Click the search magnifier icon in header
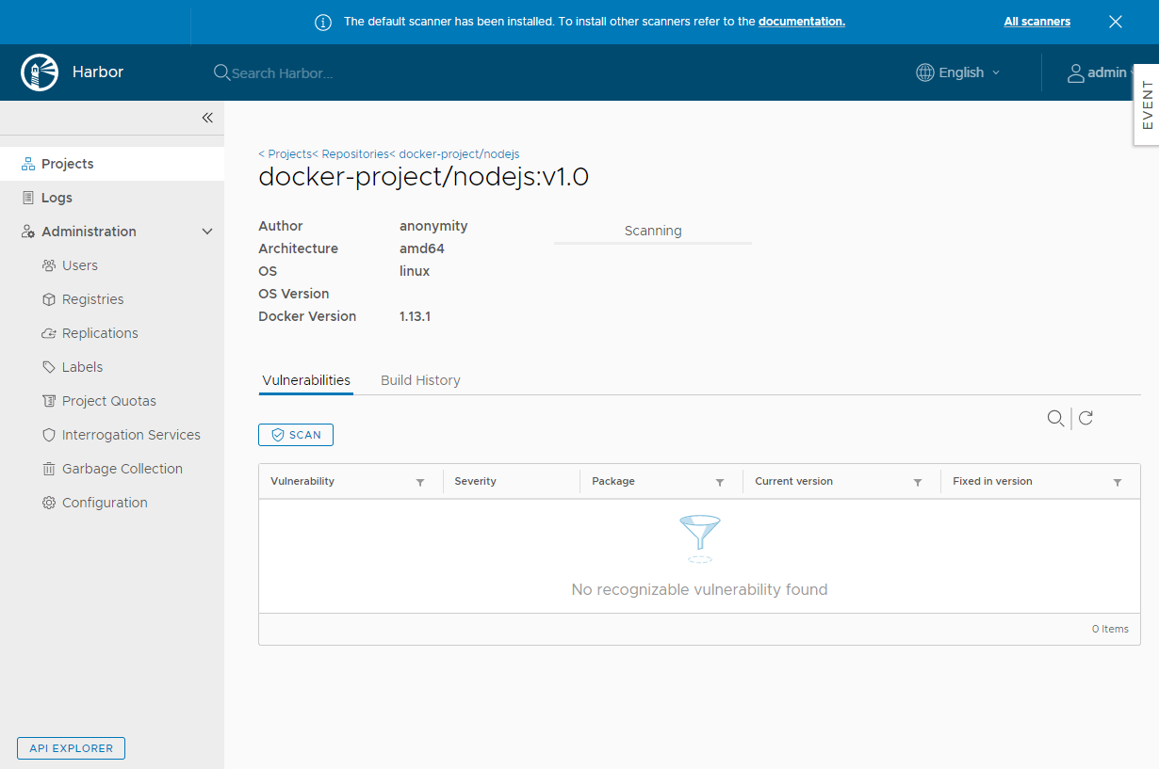1159x769 pixels. coord(221,72)
